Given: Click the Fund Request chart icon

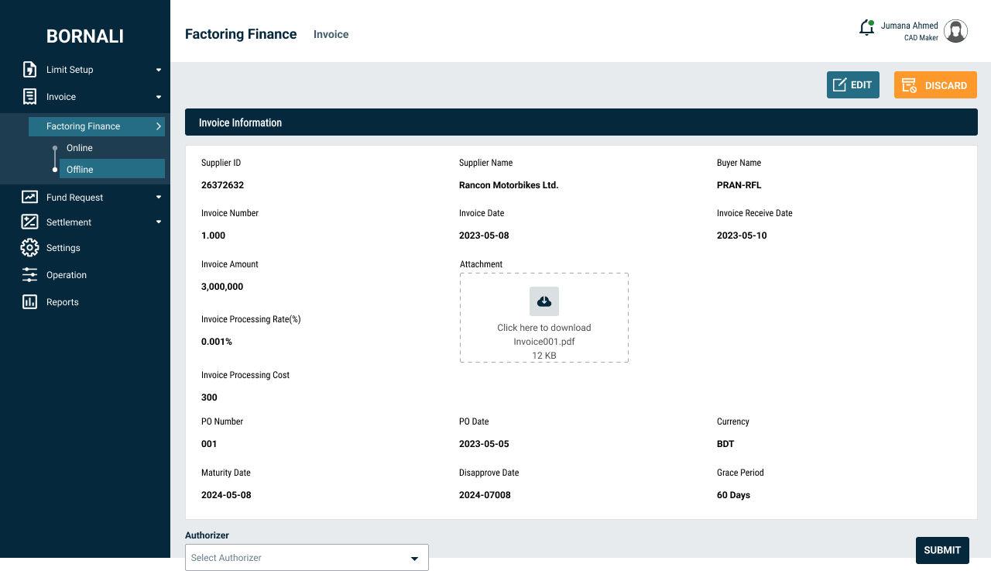Looking at the screenshot, I should click(x=29, y=197).
